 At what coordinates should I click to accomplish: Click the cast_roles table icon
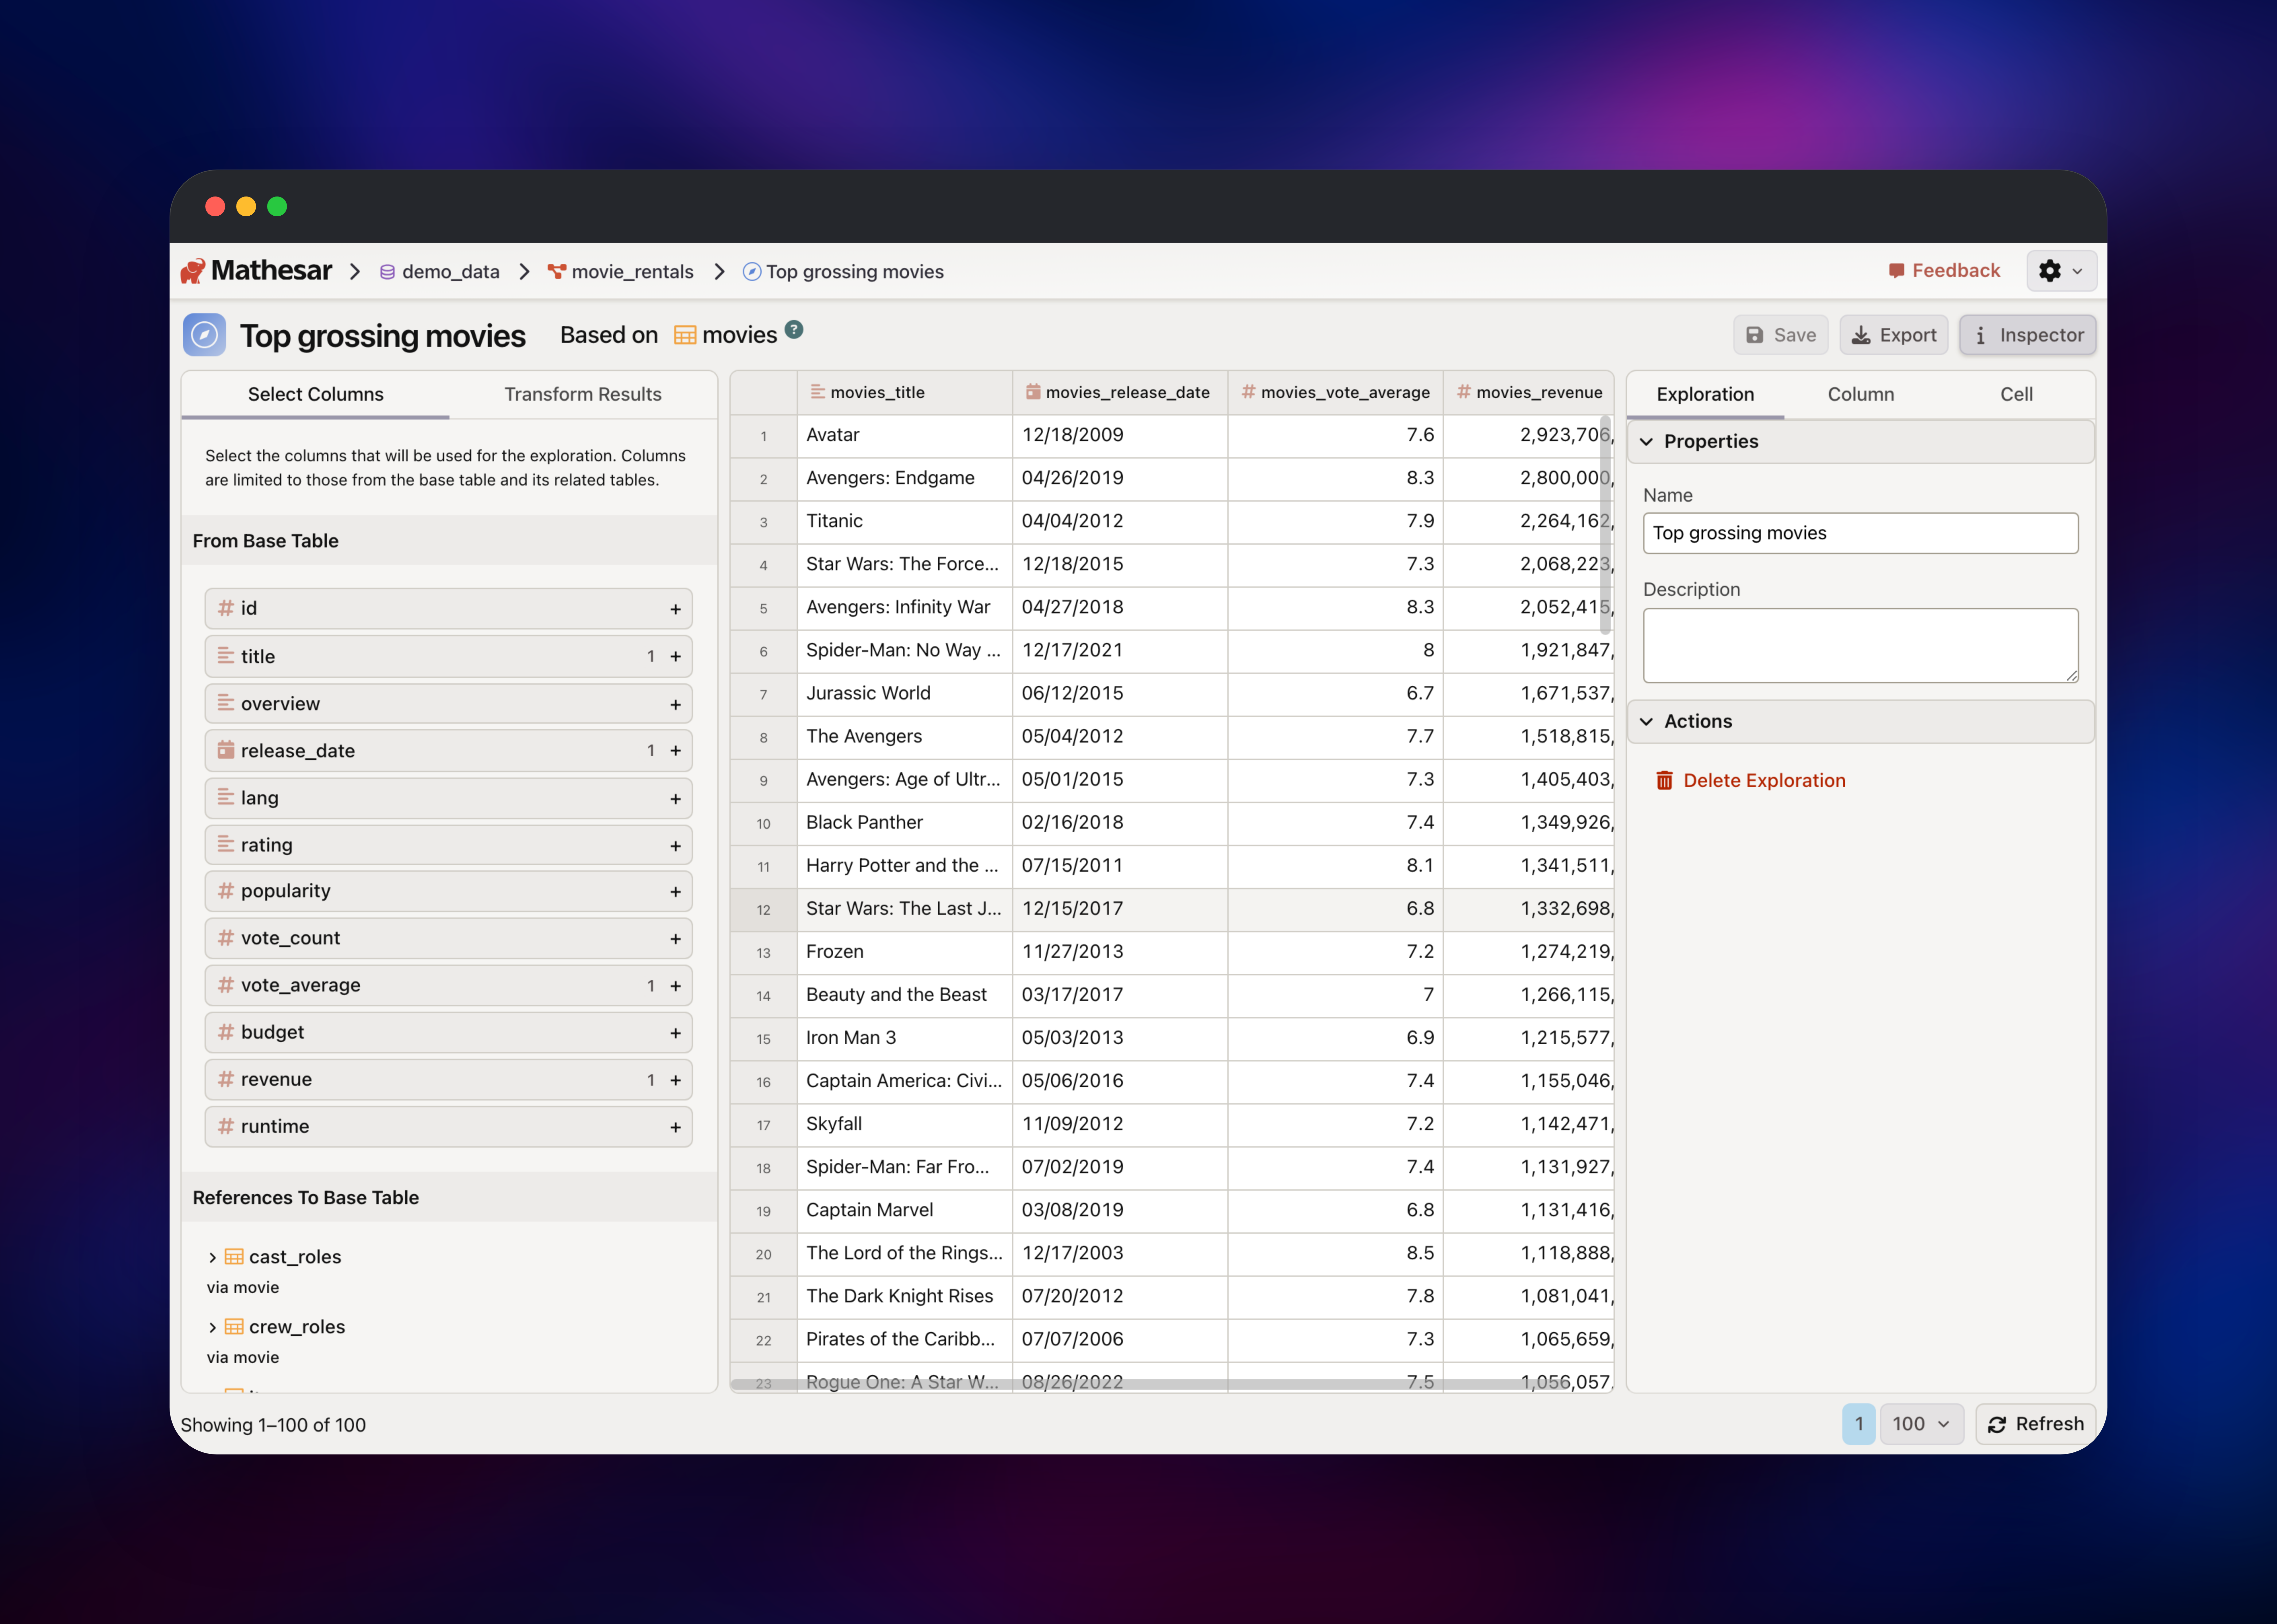click(x=234, y=1257)
